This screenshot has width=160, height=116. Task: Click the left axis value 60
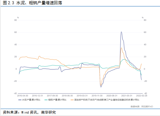point(16,32)
